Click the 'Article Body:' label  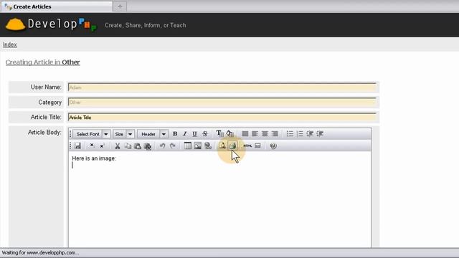[44, 133]
